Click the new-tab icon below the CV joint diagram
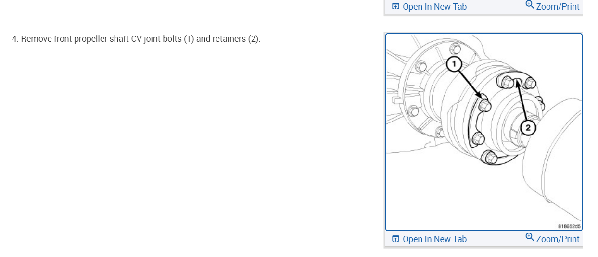 395,239
